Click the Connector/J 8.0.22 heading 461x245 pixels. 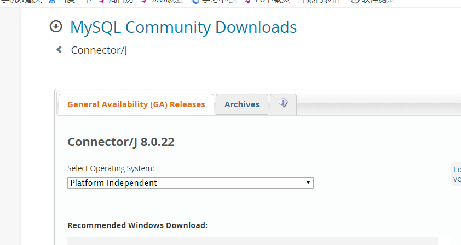(x=121, y=142)
